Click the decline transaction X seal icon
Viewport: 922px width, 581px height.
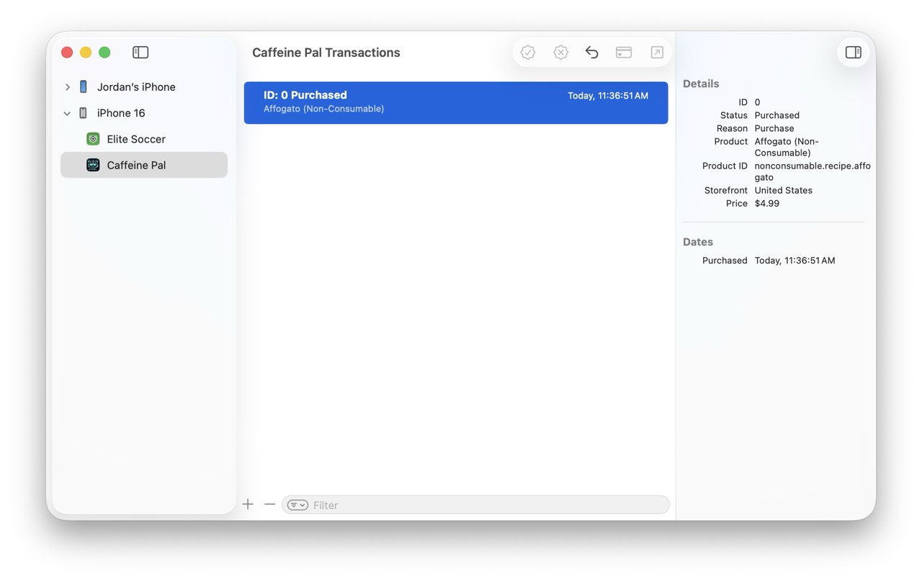coord(560,53)
